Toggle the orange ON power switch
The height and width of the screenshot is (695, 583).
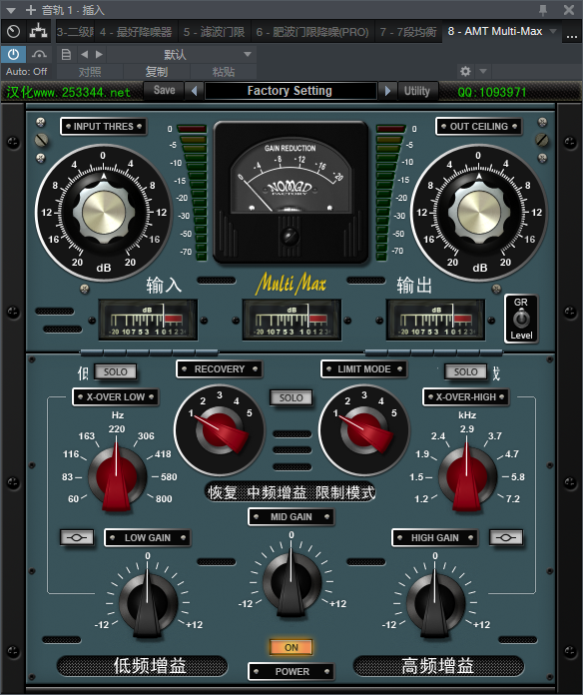(x=291, y=648)
